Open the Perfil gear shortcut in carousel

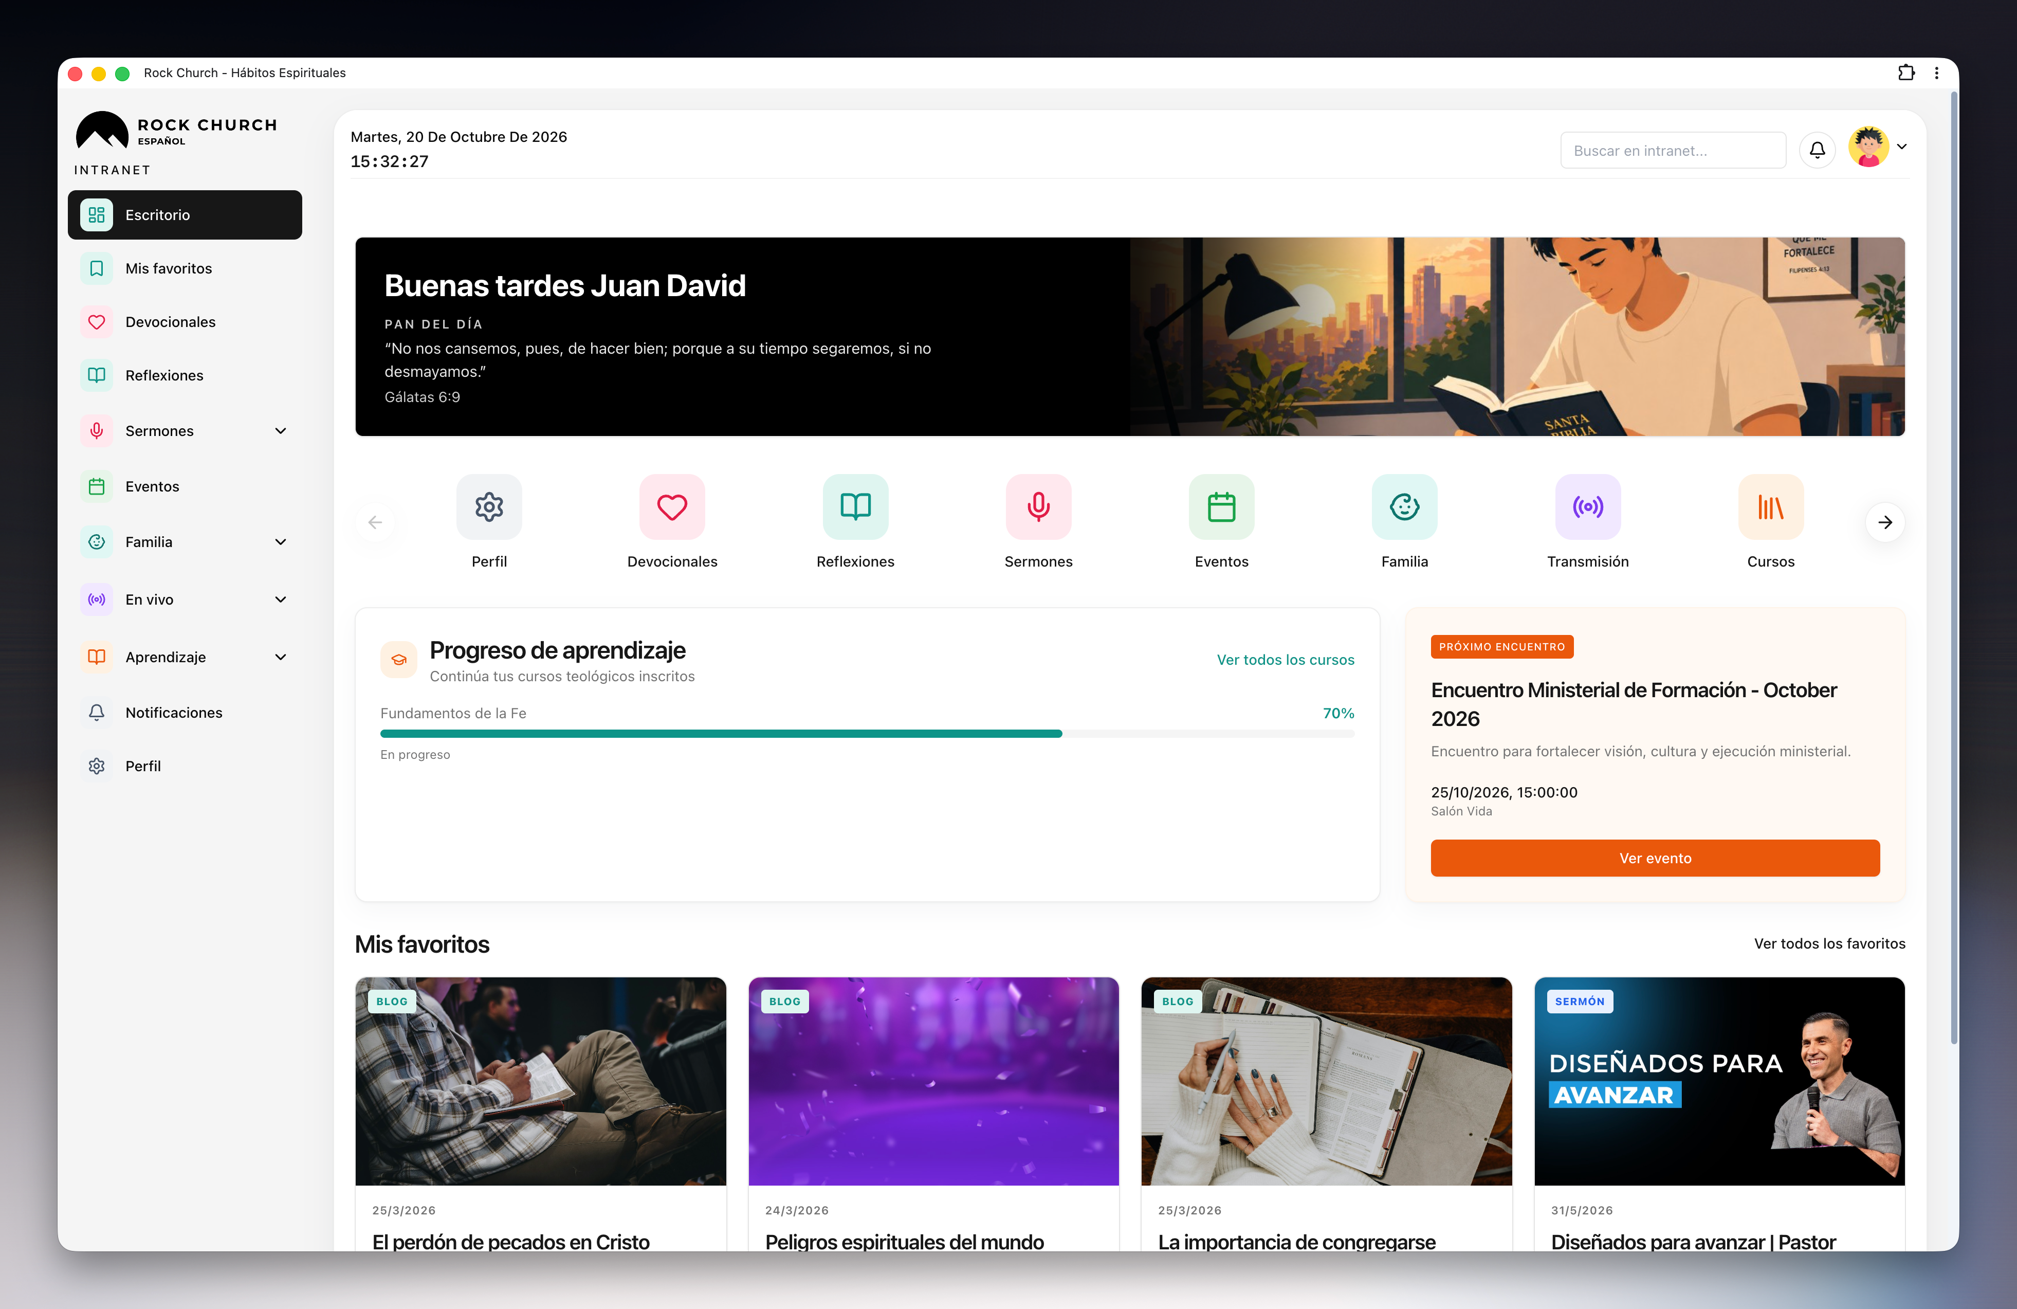point(489,507)
